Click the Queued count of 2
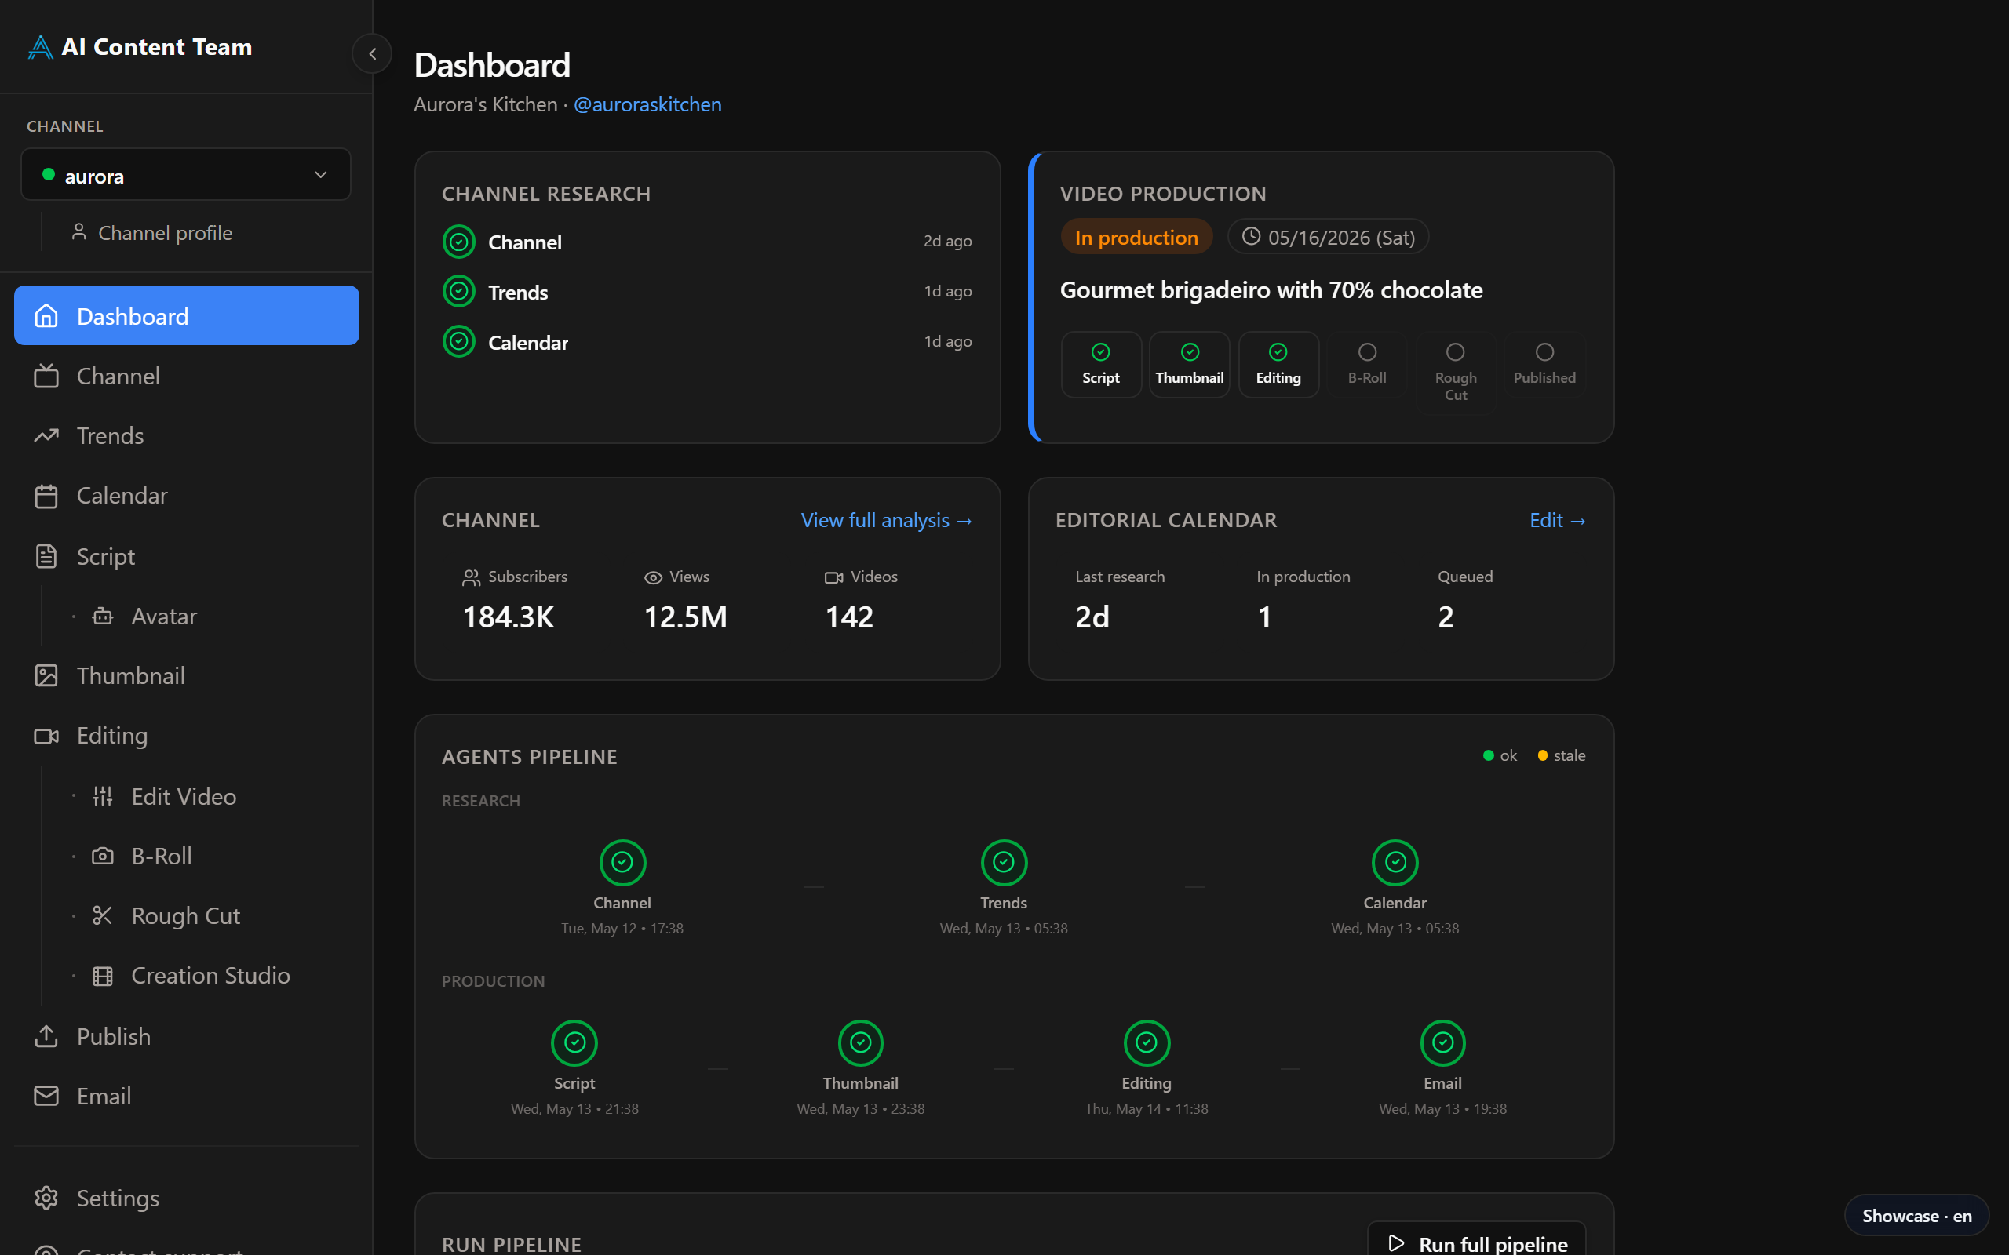This screenshot has height=1255, width=2009. coord(1446,617)
